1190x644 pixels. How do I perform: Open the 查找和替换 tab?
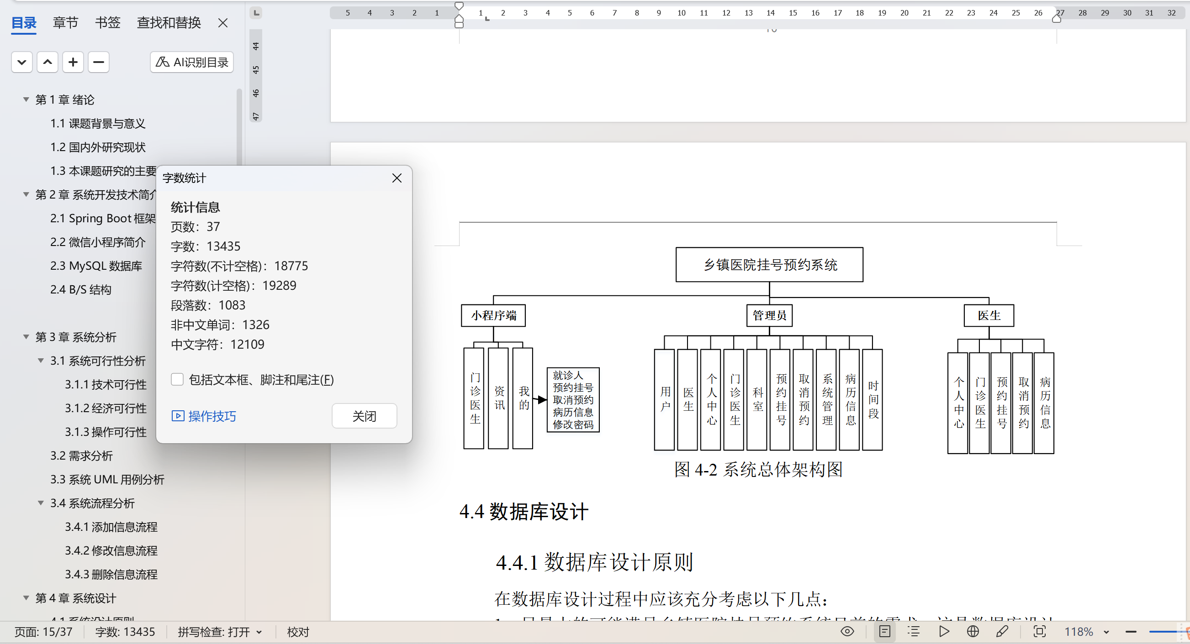(x=169, y=22)
